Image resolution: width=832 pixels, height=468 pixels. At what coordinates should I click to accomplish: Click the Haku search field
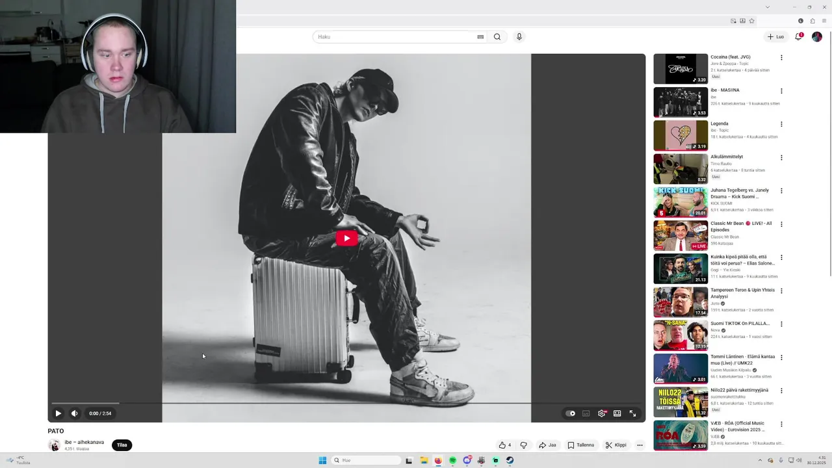click(395, 37)
